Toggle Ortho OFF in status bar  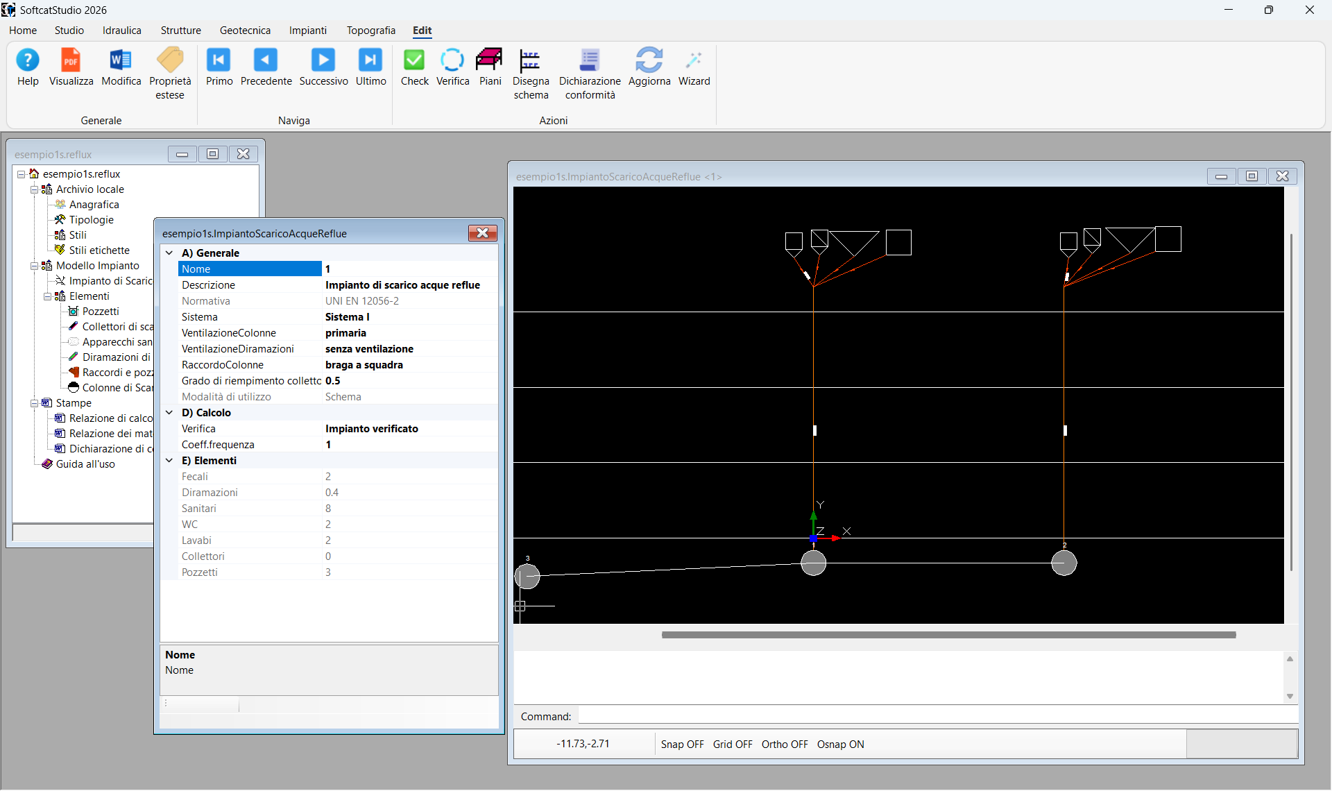point(785,745)
